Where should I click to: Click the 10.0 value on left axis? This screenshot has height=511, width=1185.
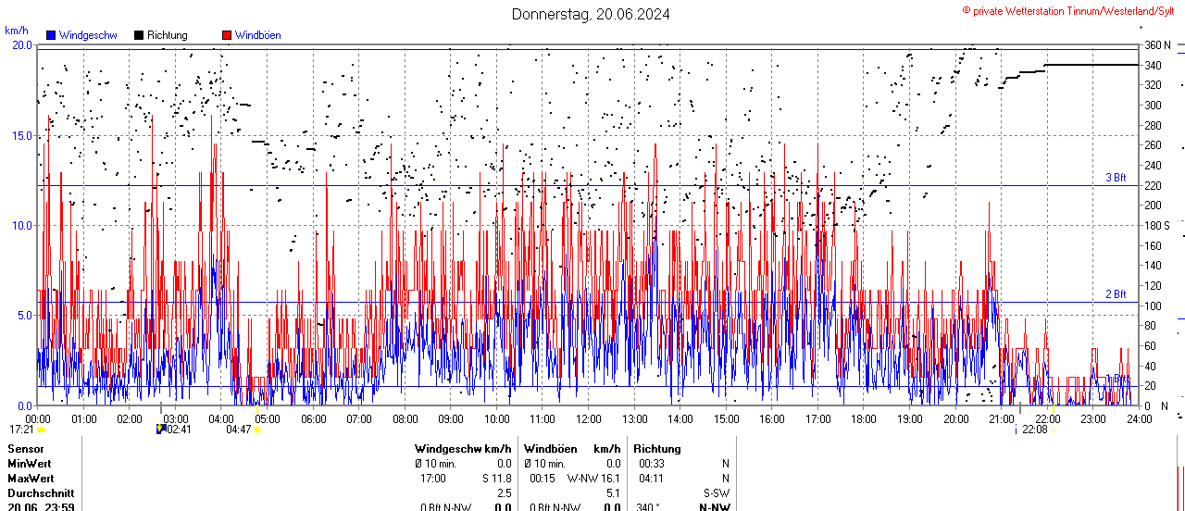point(21,225)
